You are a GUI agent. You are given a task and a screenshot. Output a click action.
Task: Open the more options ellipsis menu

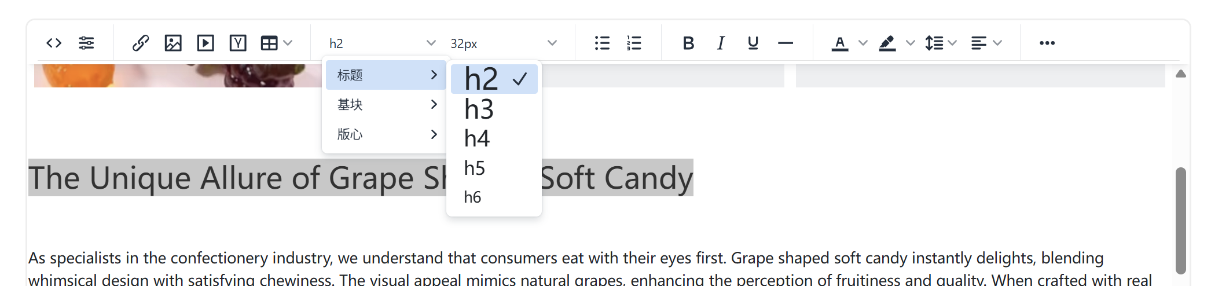(1047, 43)
